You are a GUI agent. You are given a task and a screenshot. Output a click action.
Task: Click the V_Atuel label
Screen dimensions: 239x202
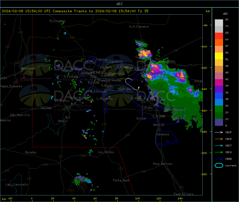click(x=136, y=98)
